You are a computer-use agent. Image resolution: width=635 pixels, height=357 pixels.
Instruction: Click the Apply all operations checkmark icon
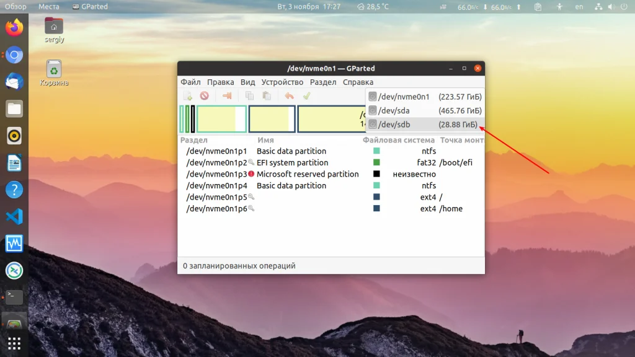click(306, 96)
